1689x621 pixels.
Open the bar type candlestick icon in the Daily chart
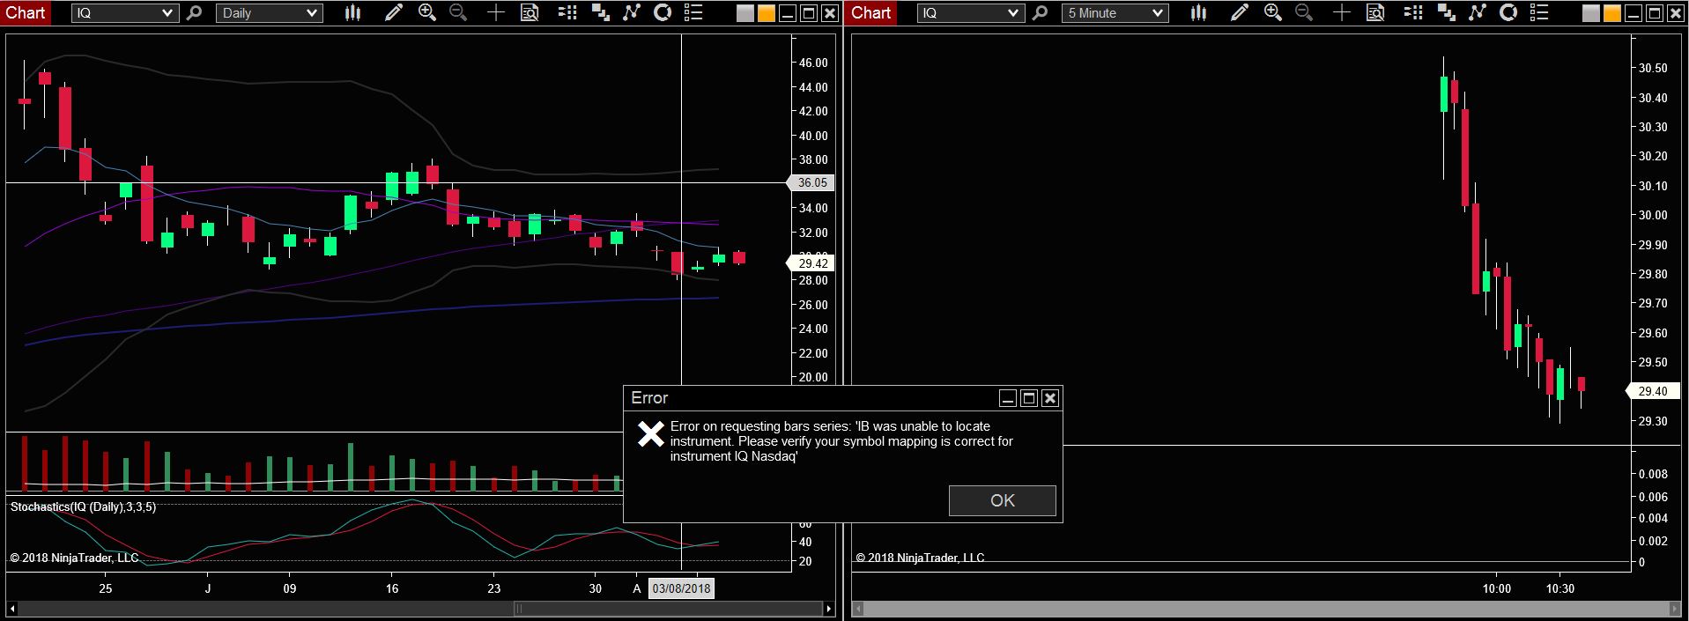(x=352, y=13)
